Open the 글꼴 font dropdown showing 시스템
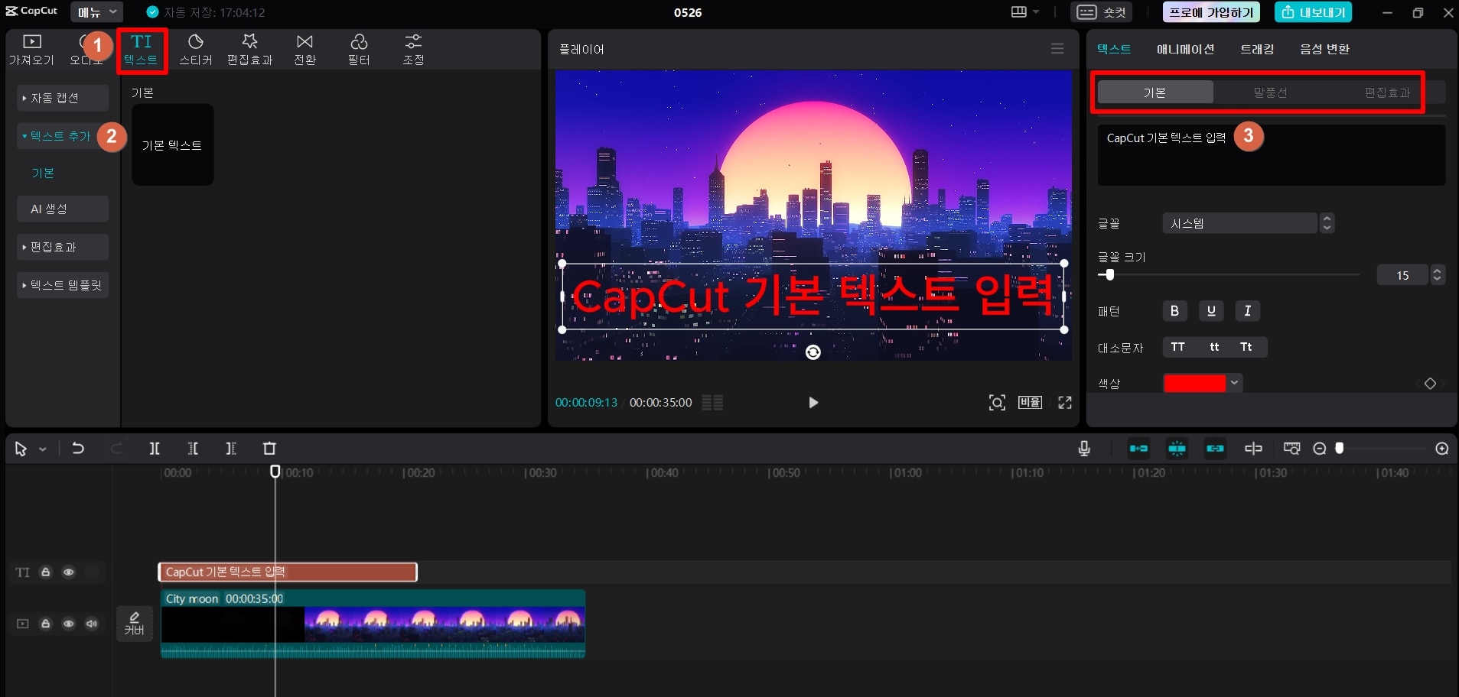The image size is (1459, 697). click(x=1248, y=223)
